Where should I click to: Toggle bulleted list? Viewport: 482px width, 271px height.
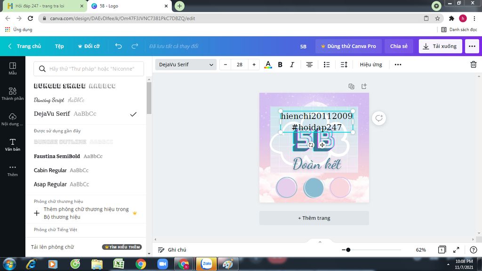(327, 64)
